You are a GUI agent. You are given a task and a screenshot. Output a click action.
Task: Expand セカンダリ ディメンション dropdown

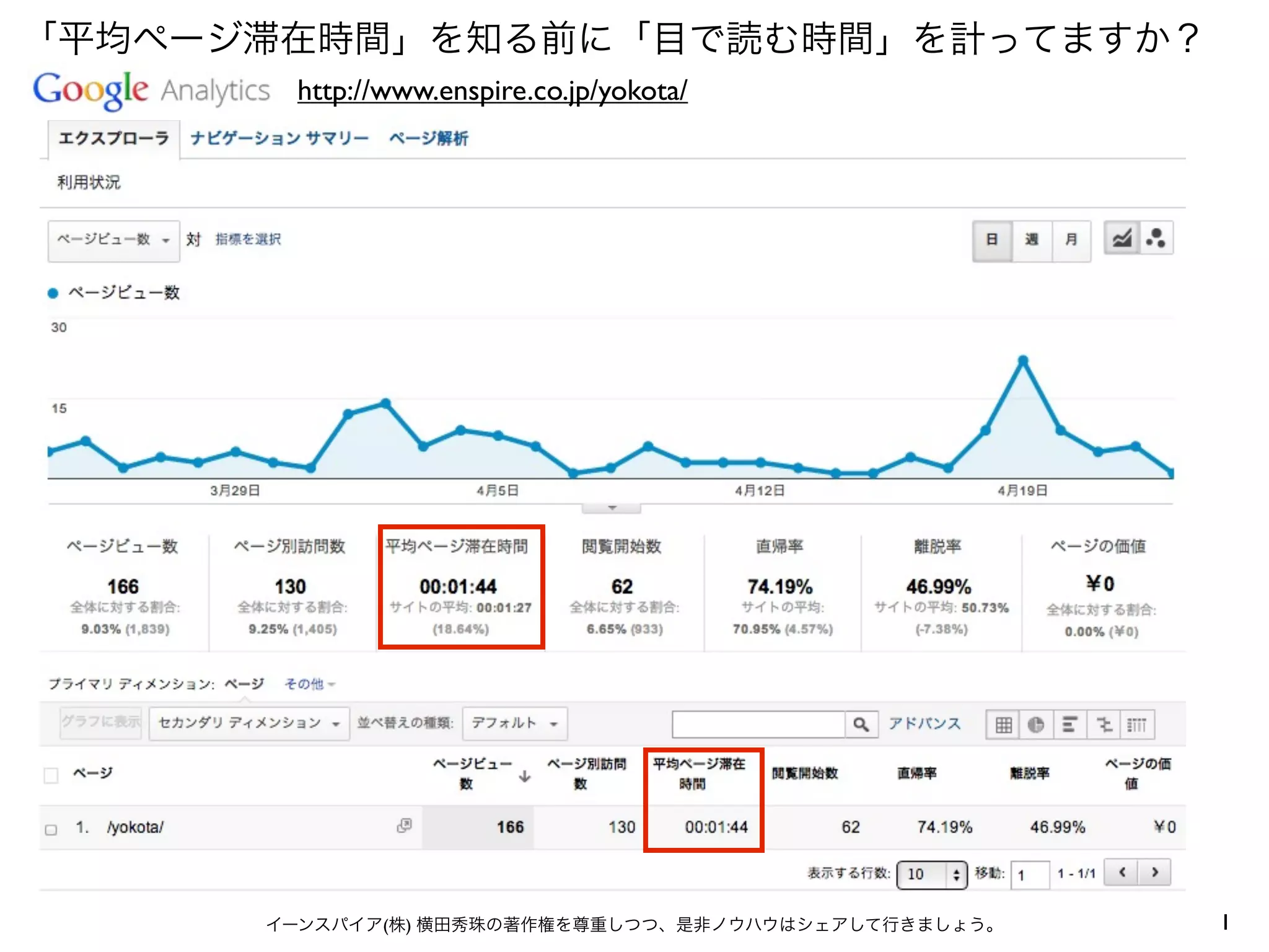tap(249, 723)
